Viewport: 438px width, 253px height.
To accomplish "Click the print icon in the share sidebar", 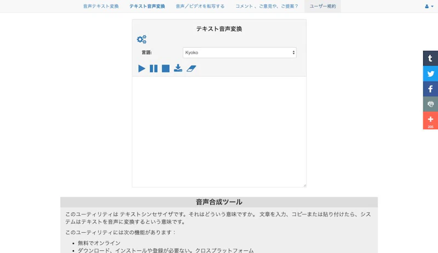I will coord(430,104).
